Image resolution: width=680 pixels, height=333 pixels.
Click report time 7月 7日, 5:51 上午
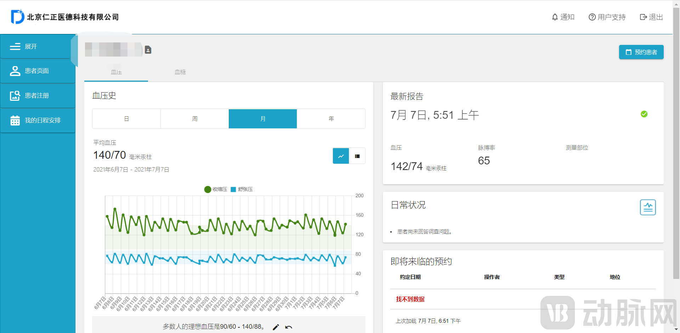point(435,115)
